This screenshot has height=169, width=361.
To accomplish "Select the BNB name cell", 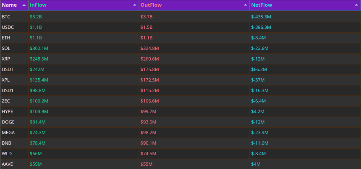I will tap(14, 143).
